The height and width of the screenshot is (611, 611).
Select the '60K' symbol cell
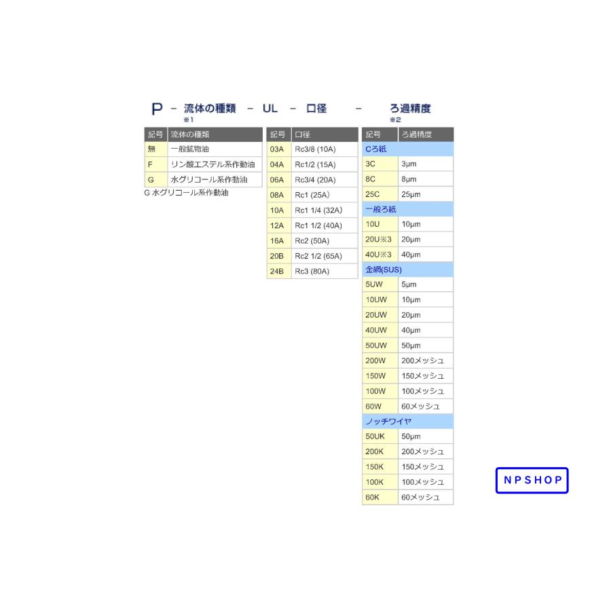pos(380,497)
